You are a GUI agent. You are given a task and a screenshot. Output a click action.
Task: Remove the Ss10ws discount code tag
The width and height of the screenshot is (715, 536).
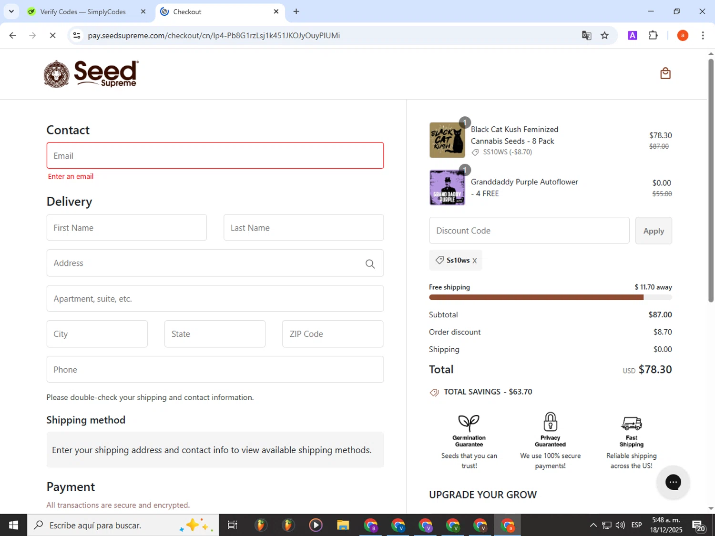click(x=474, y=261)
